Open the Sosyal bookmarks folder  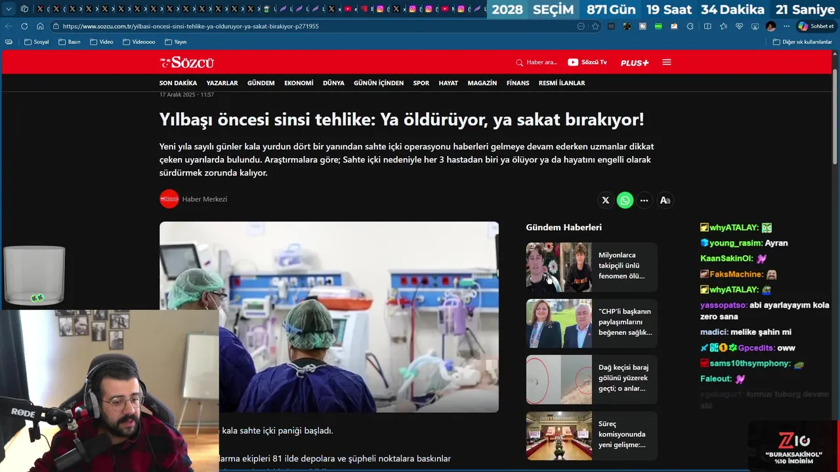(37, 42)
